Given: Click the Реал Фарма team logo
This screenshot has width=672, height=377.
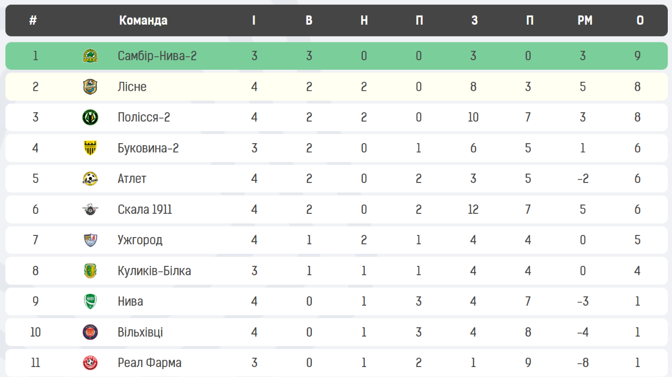Looking at the screenshot, I should pyautogui.click(x=90, y=363).
